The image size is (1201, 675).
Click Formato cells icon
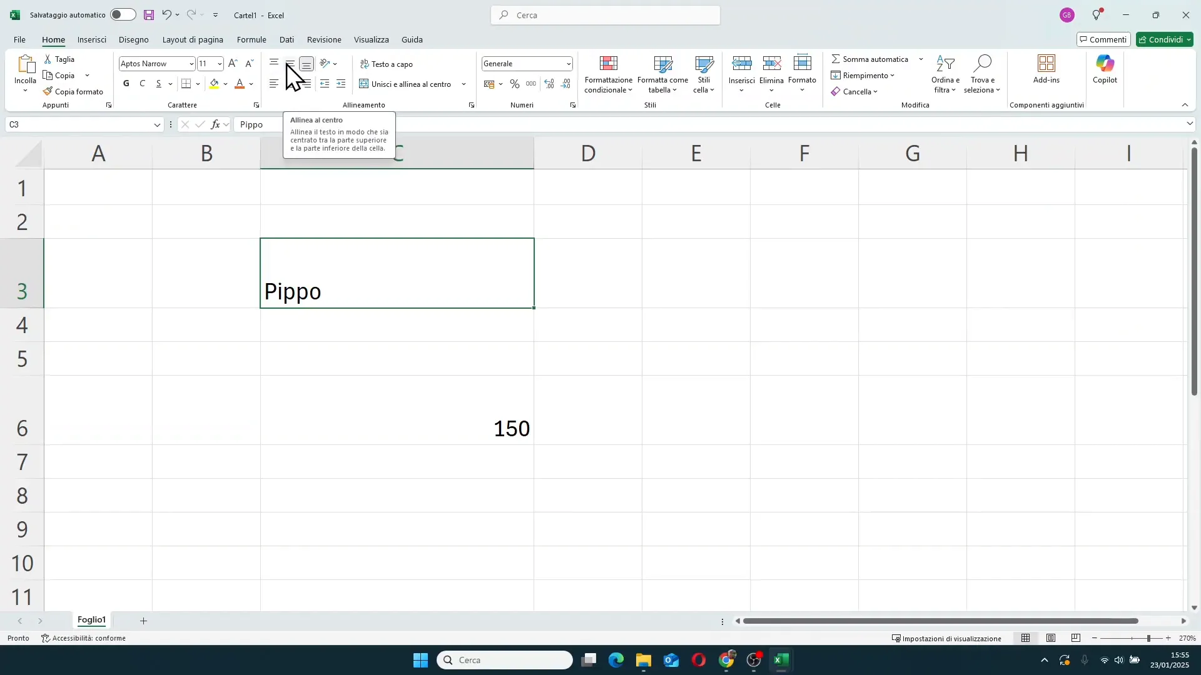(803, 64)
